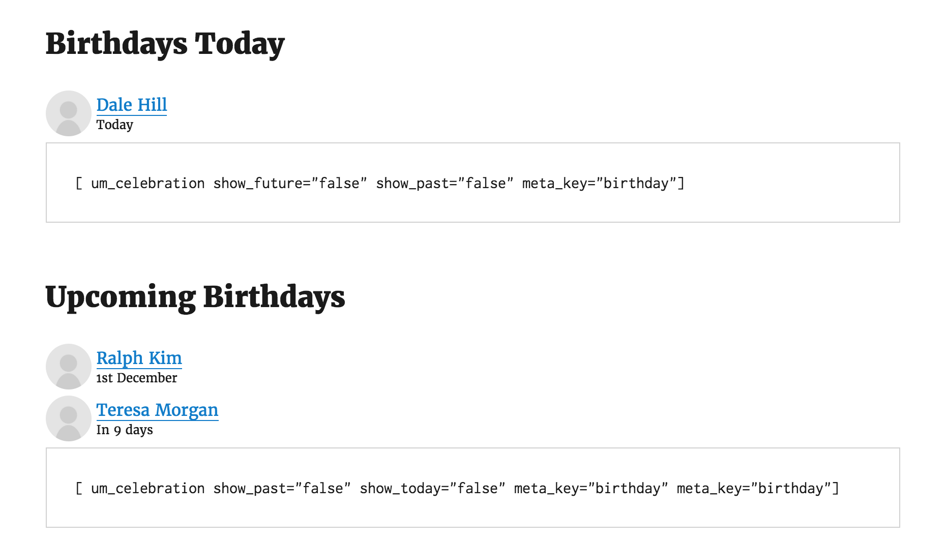Click the show_future="false" attribute text

click(x=290, y=183)
